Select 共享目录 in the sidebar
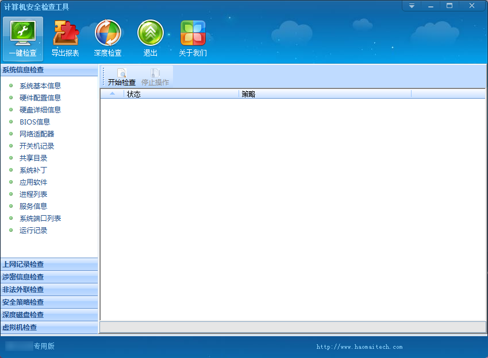The width and height of the screenshot is (488, 358). pyautogui.click(x=33, y=158)
